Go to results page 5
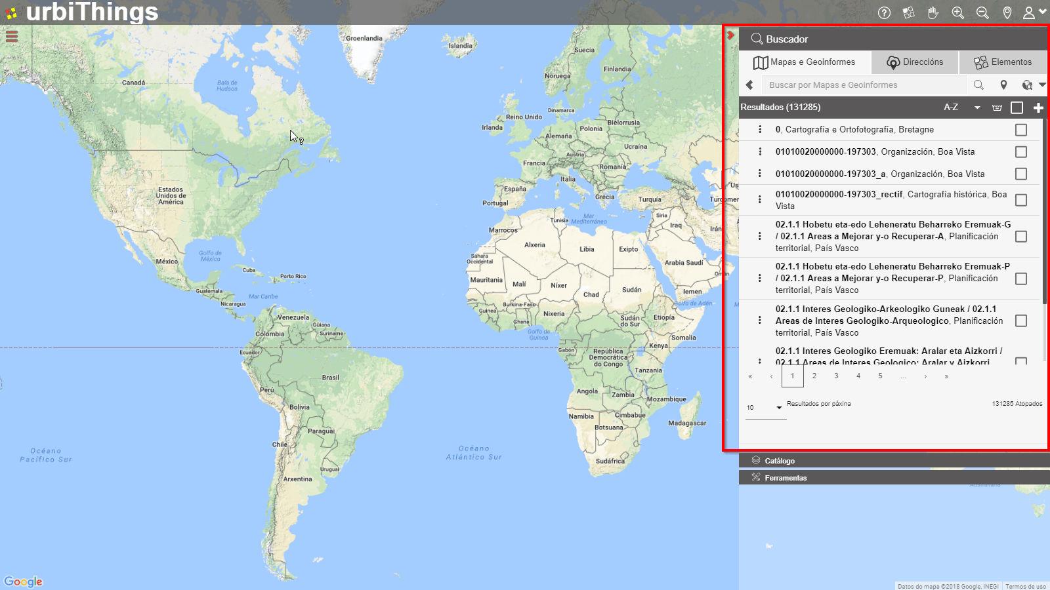The image size is (1050, 590). pyautogui.click(x=880, y=376)
